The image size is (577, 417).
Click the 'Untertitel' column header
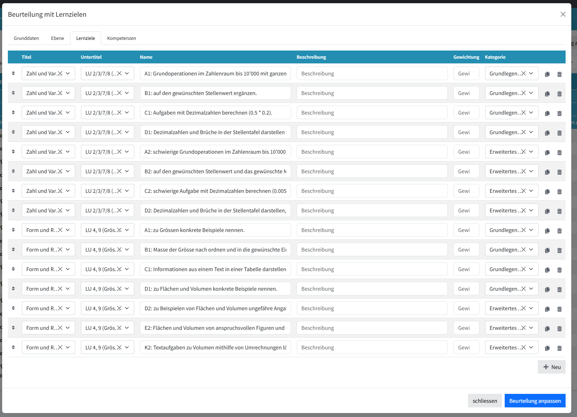(x=91, y=57)
